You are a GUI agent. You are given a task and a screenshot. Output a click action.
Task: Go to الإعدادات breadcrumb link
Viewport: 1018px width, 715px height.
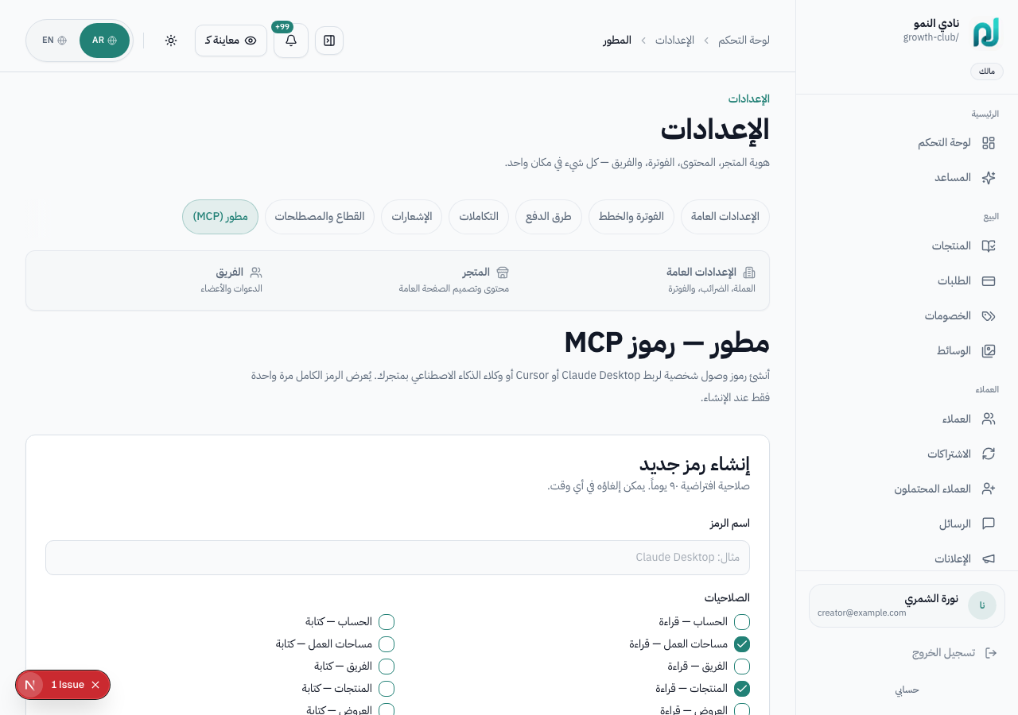[674, 41]
